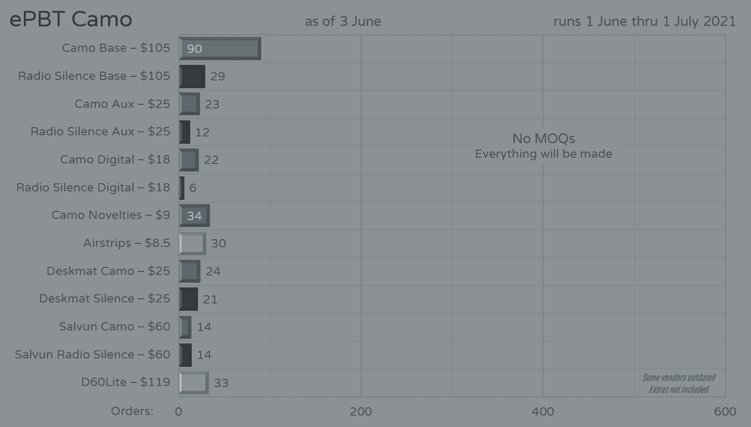Click the 'No MOQs' annotation heading
The height and width of the screenshot is (427, 751).
point(543,139)
